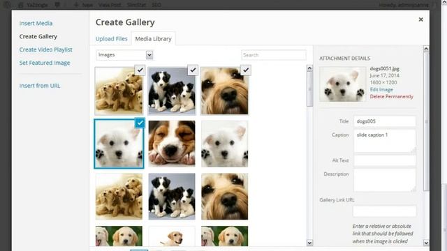Click the Alt Text field

click(x=385, y=160)
